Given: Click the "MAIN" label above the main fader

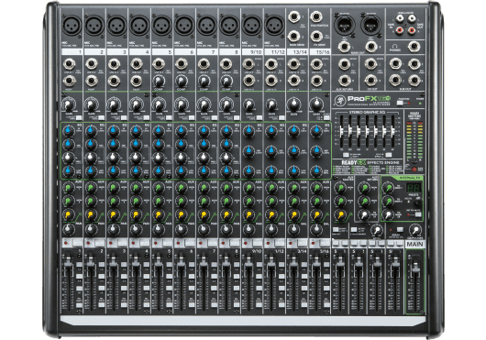Looking at the screenshot, I should point(414,245).
